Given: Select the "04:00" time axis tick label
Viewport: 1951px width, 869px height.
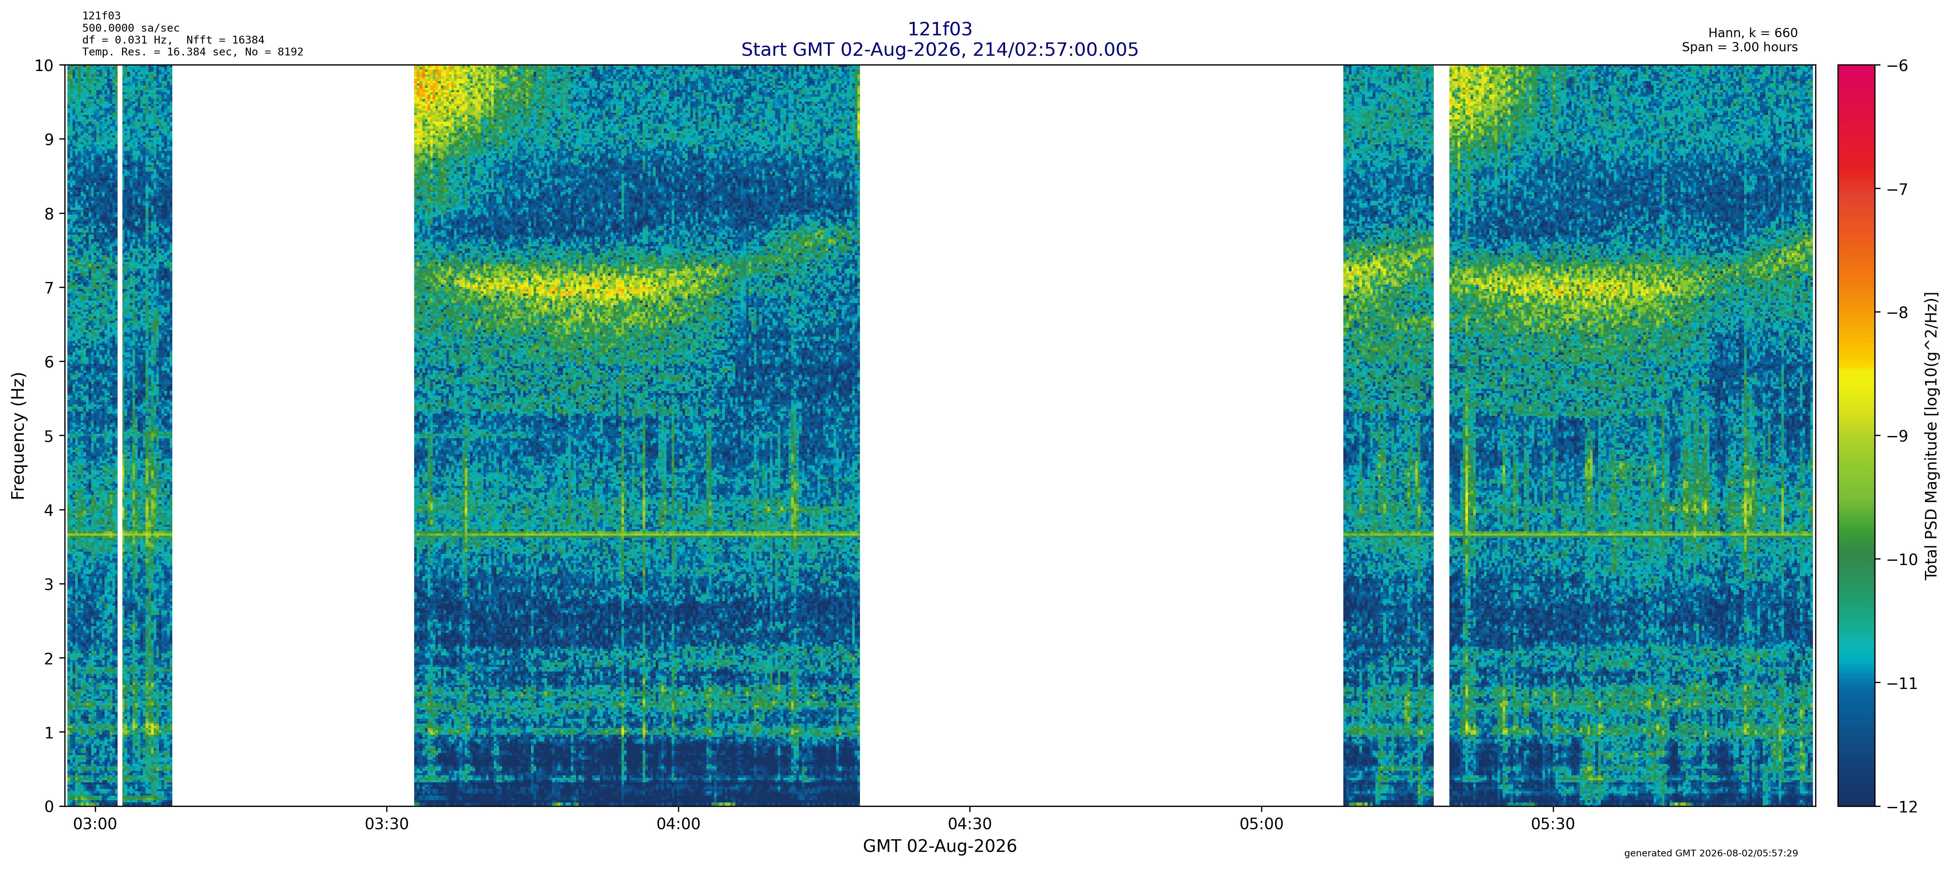Looking at the screenshot, I should click(678, 824).
